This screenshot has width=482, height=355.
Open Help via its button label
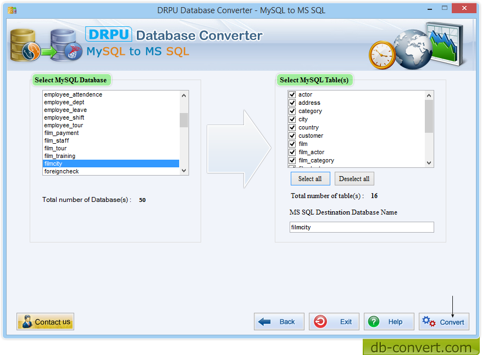tap(395, 322)
